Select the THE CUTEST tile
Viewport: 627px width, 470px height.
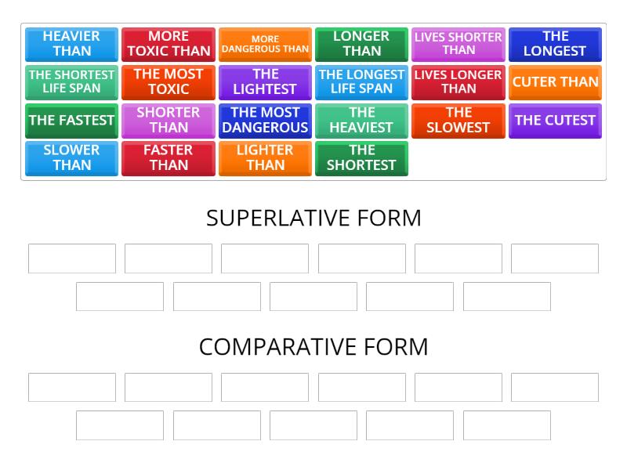pyautogui.click(x=555, y=121)
